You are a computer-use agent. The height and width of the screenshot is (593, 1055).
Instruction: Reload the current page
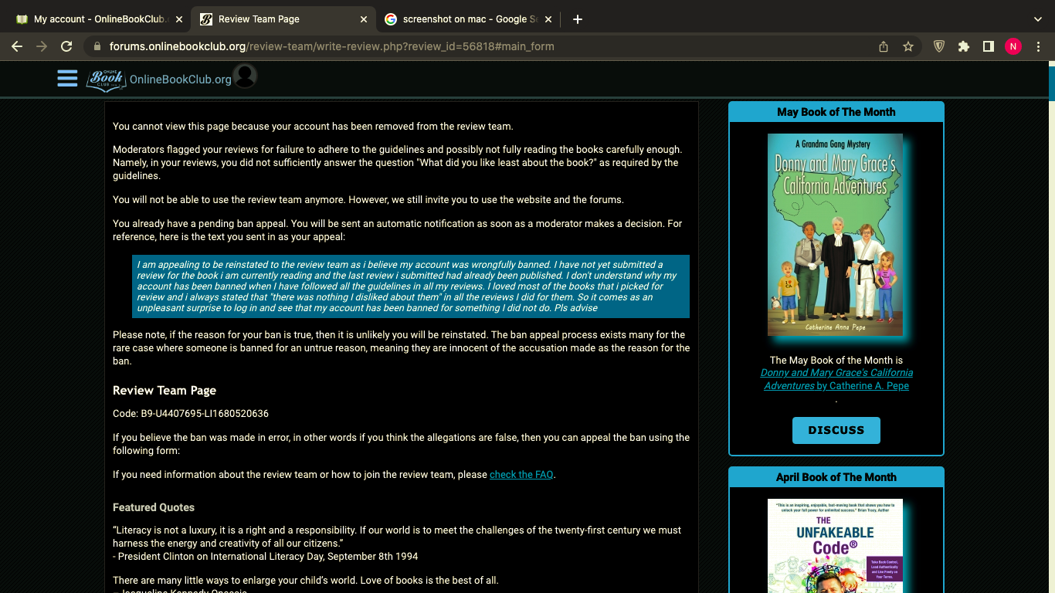tap(66, 46)
